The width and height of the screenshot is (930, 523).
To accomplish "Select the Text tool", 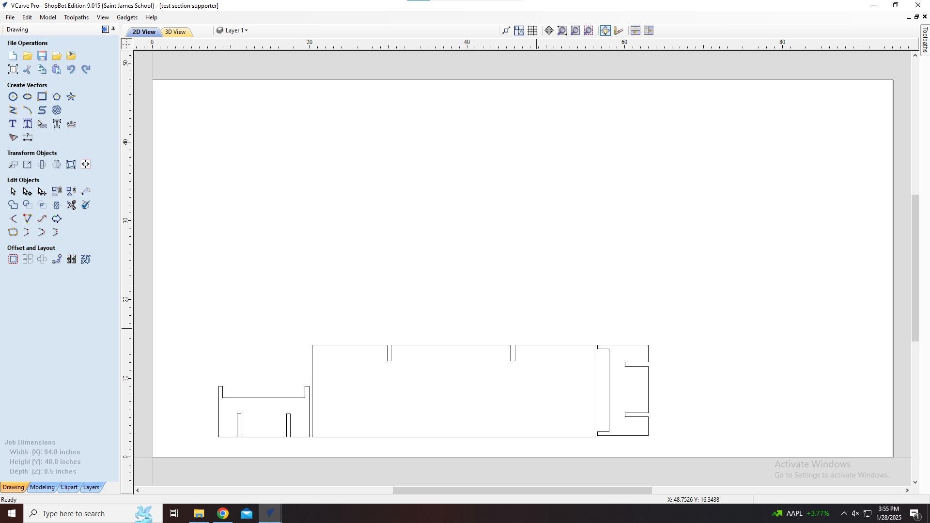I will 12,123.
